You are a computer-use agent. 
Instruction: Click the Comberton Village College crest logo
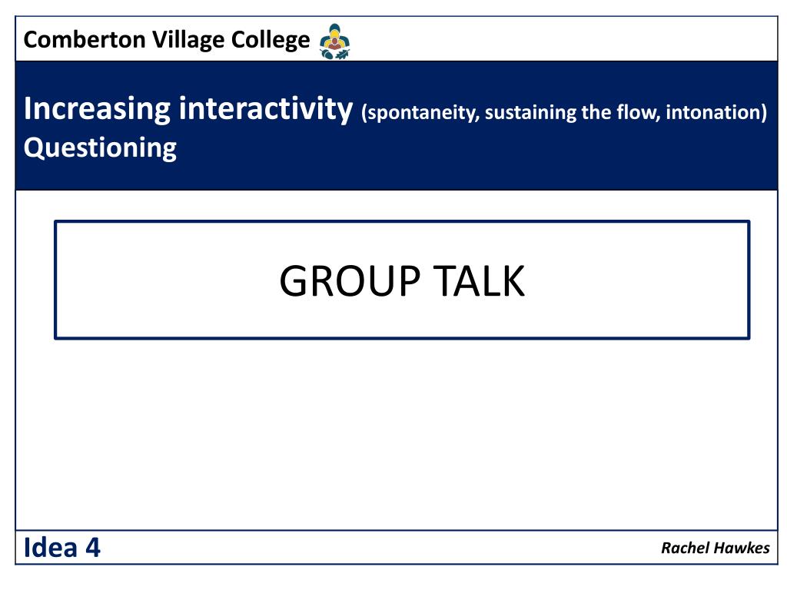335,41
